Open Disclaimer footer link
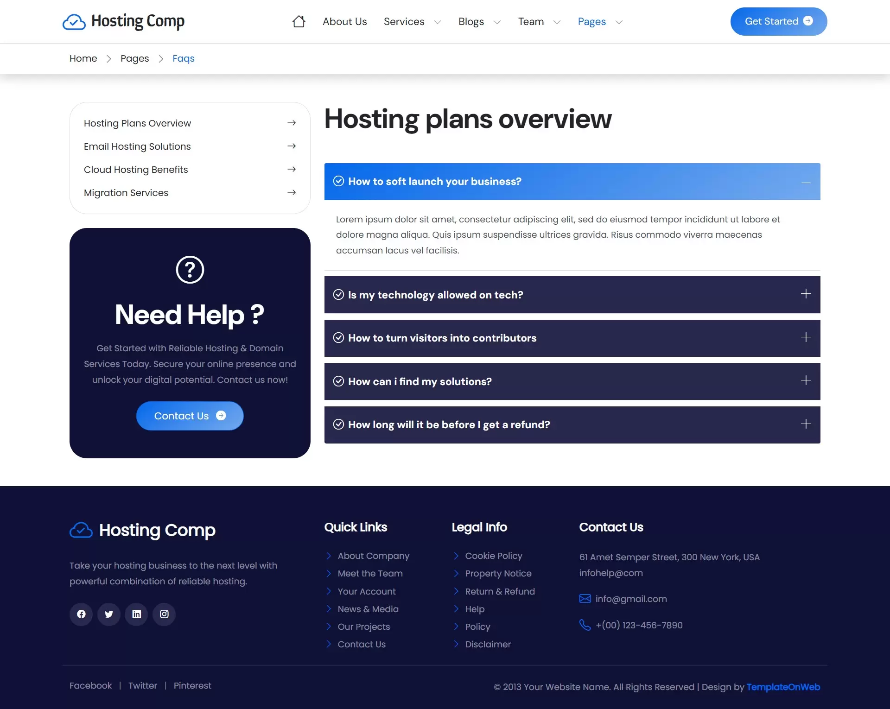890x709 pixels. coord(488,644)
